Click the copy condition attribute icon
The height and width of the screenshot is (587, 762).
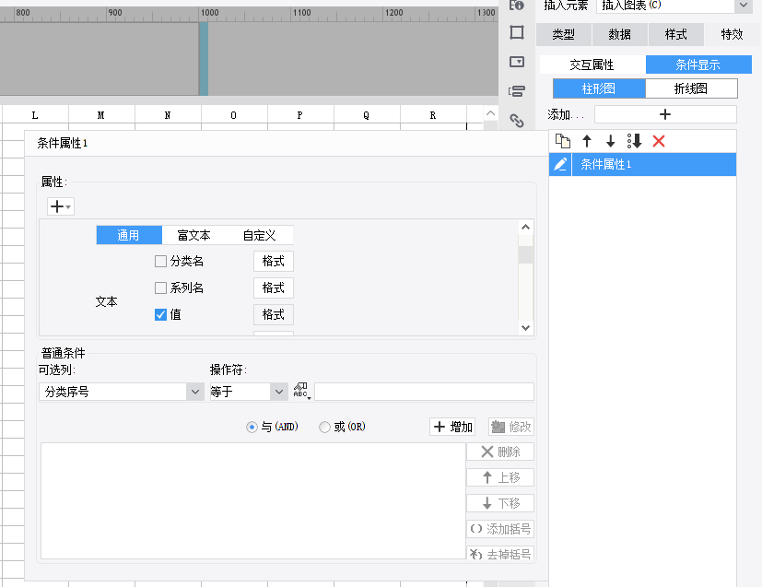click(x=563, y=141)
